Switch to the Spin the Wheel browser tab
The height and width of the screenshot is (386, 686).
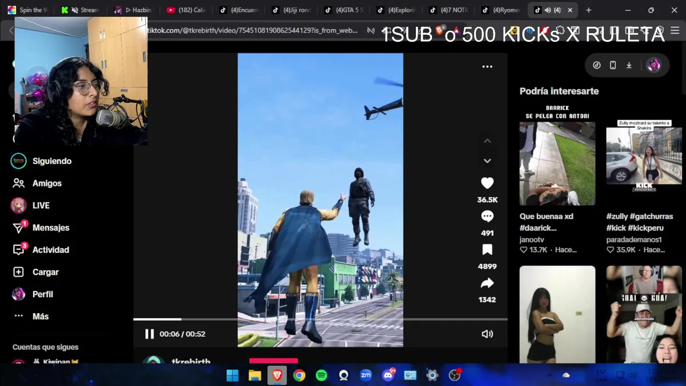[28, 10]
